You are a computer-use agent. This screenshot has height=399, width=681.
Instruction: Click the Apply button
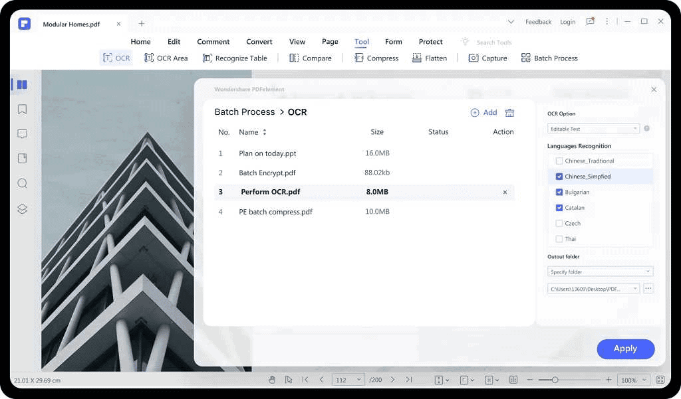point(625,349)
